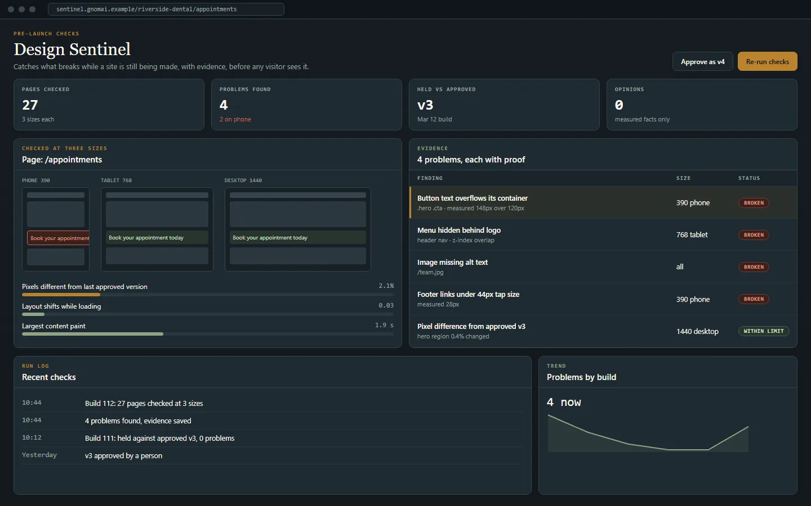Screen dimensions: 811x506
Task: Select the '768 tablet' size cell
Action: [692, 235]
